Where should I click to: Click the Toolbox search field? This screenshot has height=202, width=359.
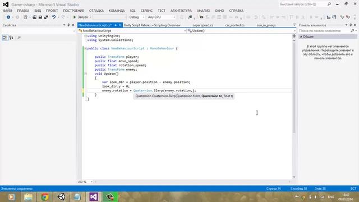coord(325,31)
